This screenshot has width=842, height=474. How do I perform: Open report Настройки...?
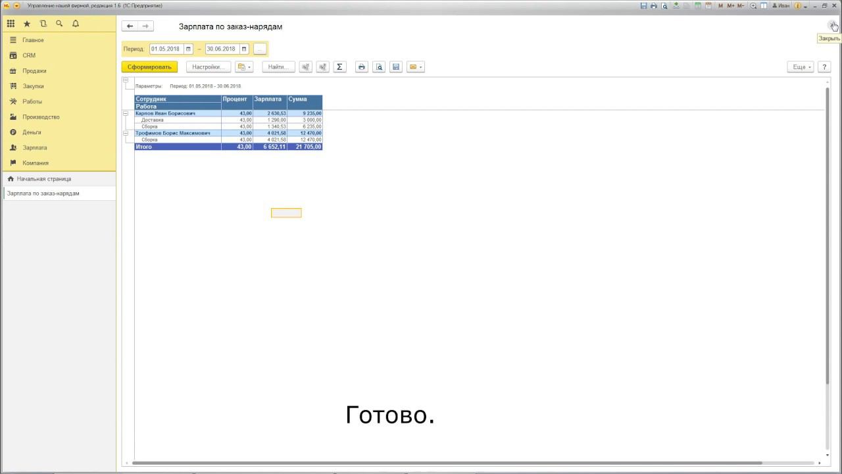[x=209, y=66]
